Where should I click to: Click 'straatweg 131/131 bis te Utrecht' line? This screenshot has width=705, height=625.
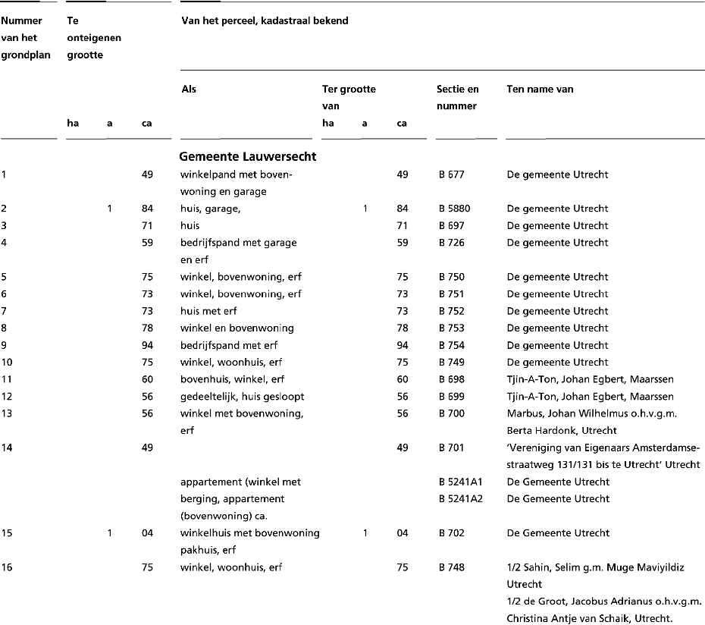pyautogui.click(x=603, y=465)
